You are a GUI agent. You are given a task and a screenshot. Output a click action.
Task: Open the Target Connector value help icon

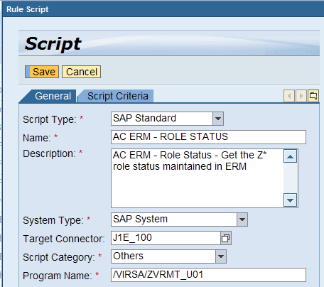(x=225, y=238)
